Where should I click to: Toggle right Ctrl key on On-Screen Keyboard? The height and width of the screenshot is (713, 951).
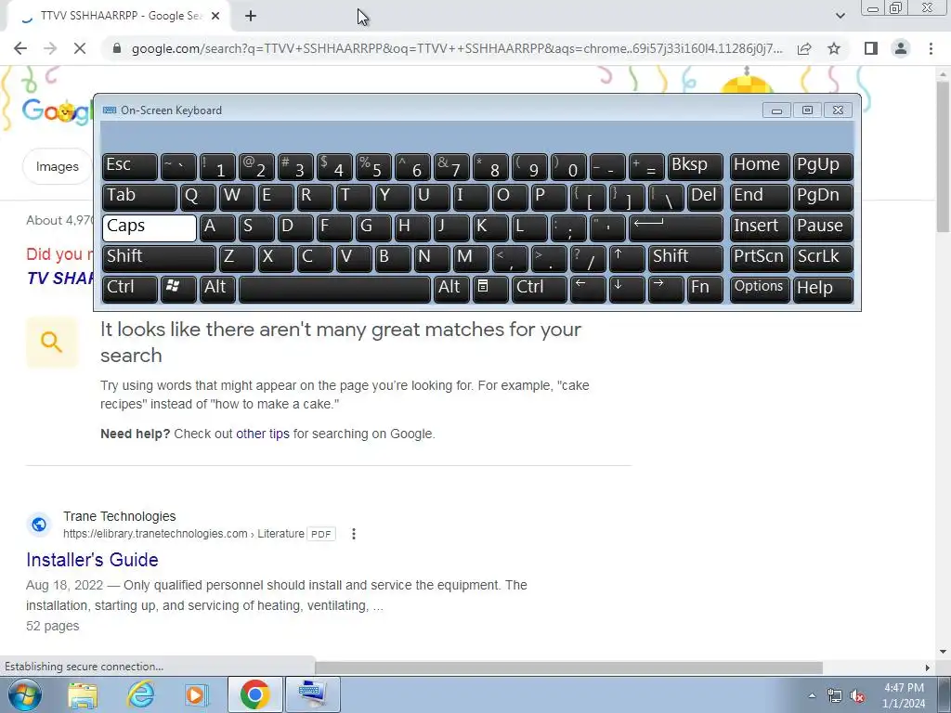click(x=540, y=289)
